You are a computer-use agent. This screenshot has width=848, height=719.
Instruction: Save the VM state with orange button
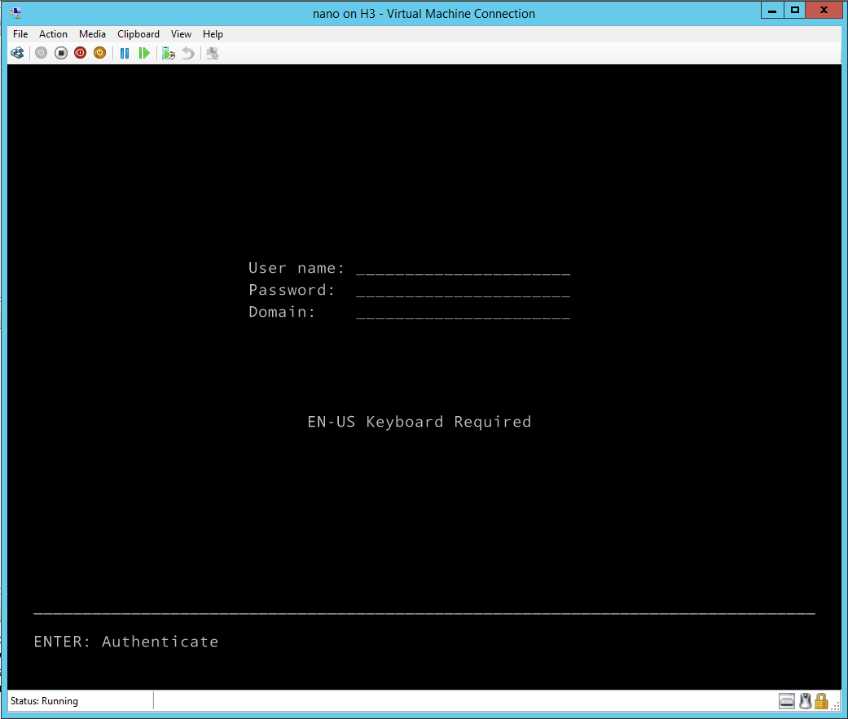[x=99, y=53]
